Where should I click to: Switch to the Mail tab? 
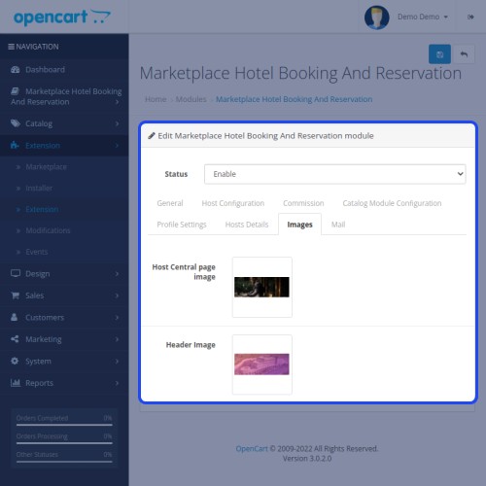pos(338,225)
